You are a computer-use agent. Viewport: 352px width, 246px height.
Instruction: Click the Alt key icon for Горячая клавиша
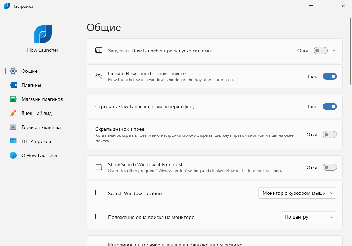pyautogui.click(x=13, y=127)
